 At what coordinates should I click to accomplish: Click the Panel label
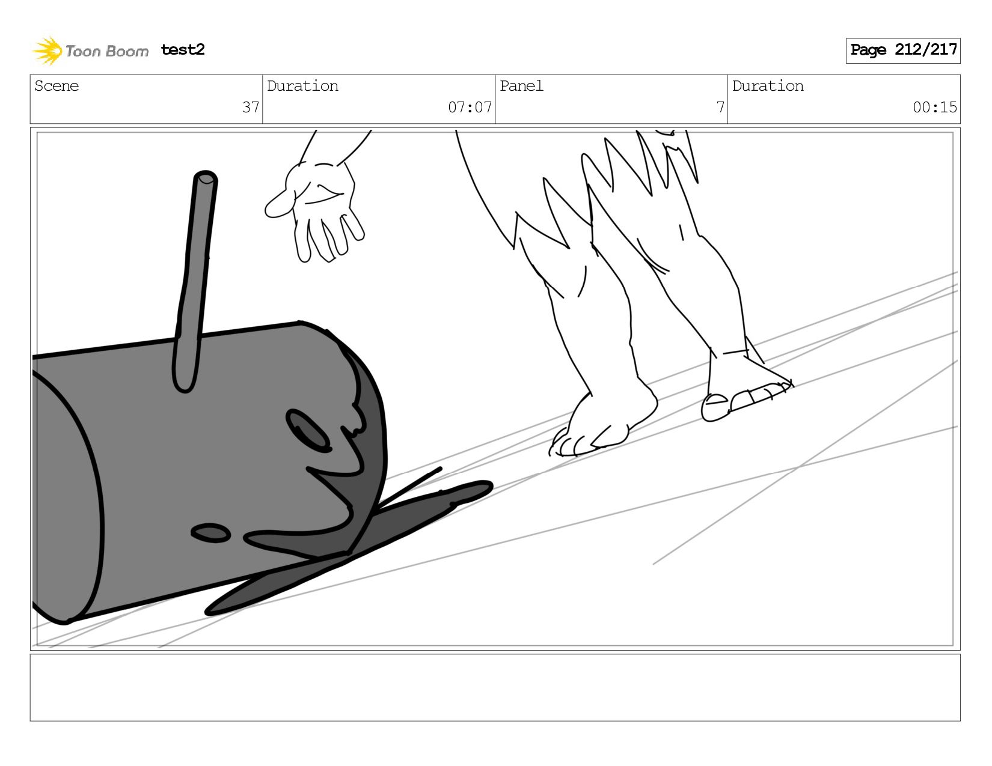click(521, 86)
